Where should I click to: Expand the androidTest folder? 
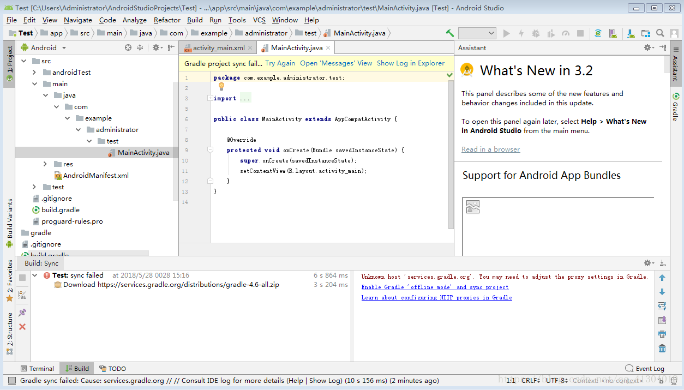tap(34, 72)
